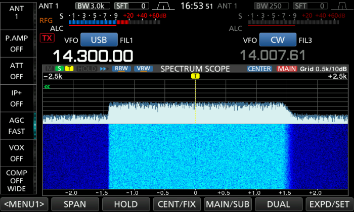Tap the ANT 1 antenna selector

click(18, 15)
